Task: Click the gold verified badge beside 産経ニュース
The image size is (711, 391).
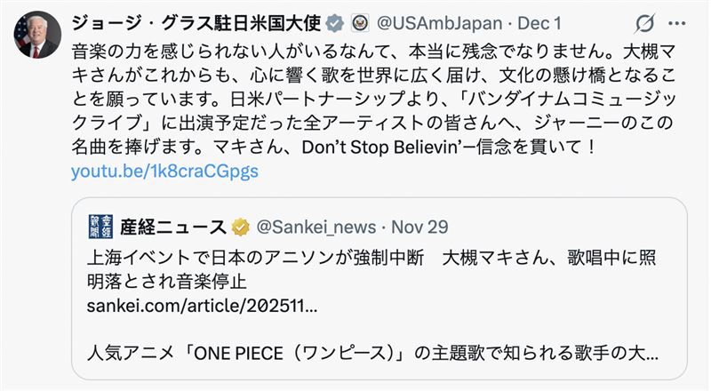Action: (x=240, y=228)
